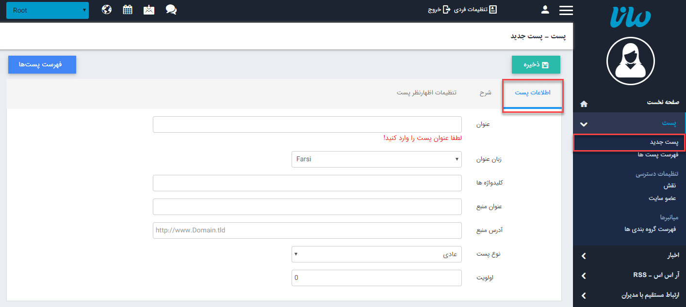The height and width of the screenshot is (307, 686).
Task: Open the زبان عنوان Farsi dropdown
Action: (x=376, y=159)
